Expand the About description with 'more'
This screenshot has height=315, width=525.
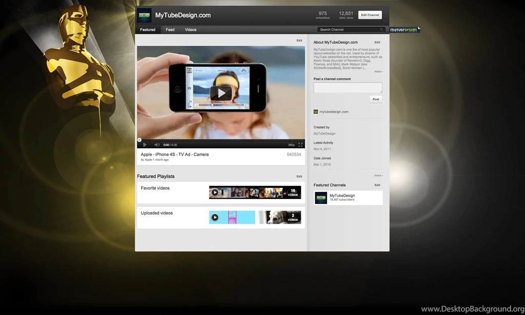click(x=378, y=71)
